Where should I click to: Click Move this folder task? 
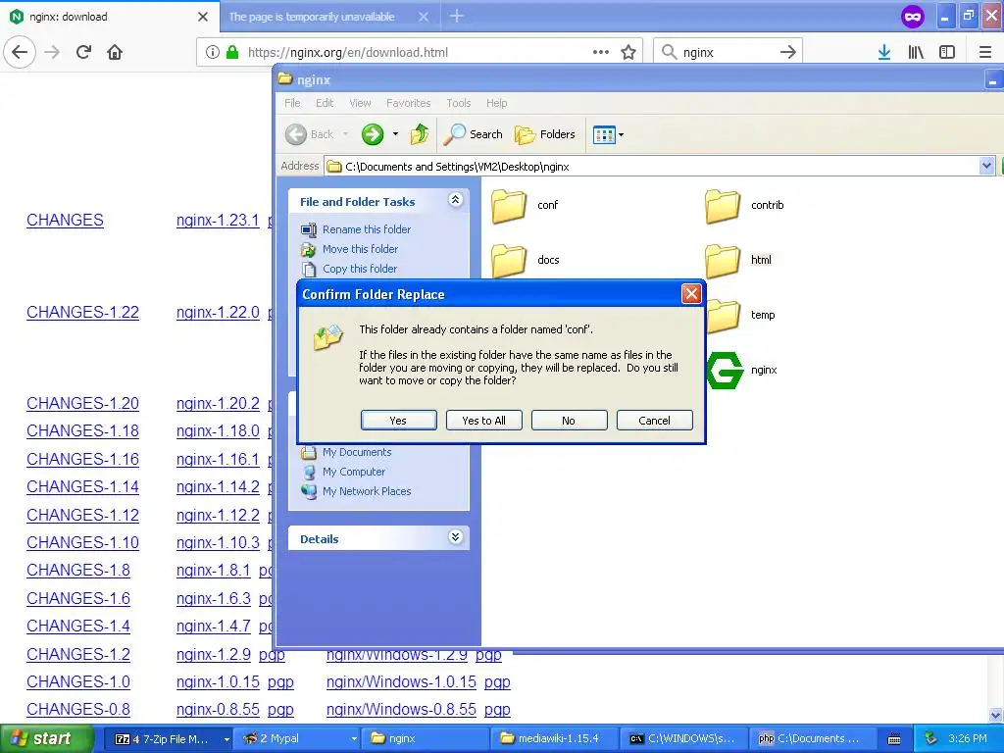360,249
